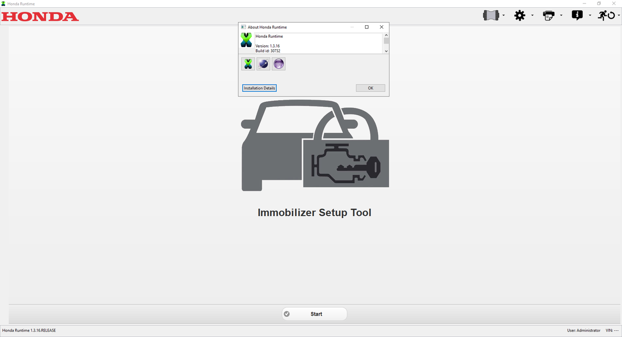
Task: Open the gear settings toolbar icon
Action: 520,16
